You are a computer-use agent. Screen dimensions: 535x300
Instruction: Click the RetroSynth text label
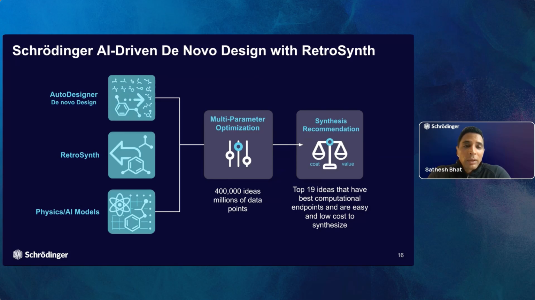coord(80,155)
